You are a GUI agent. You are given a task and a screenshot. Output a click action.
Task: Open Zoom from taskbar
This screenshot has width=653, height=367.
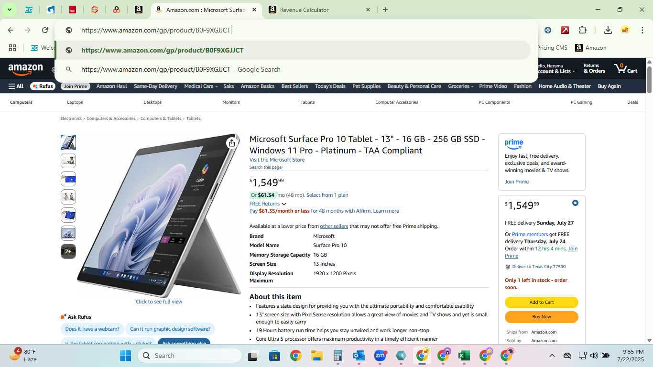381,356
